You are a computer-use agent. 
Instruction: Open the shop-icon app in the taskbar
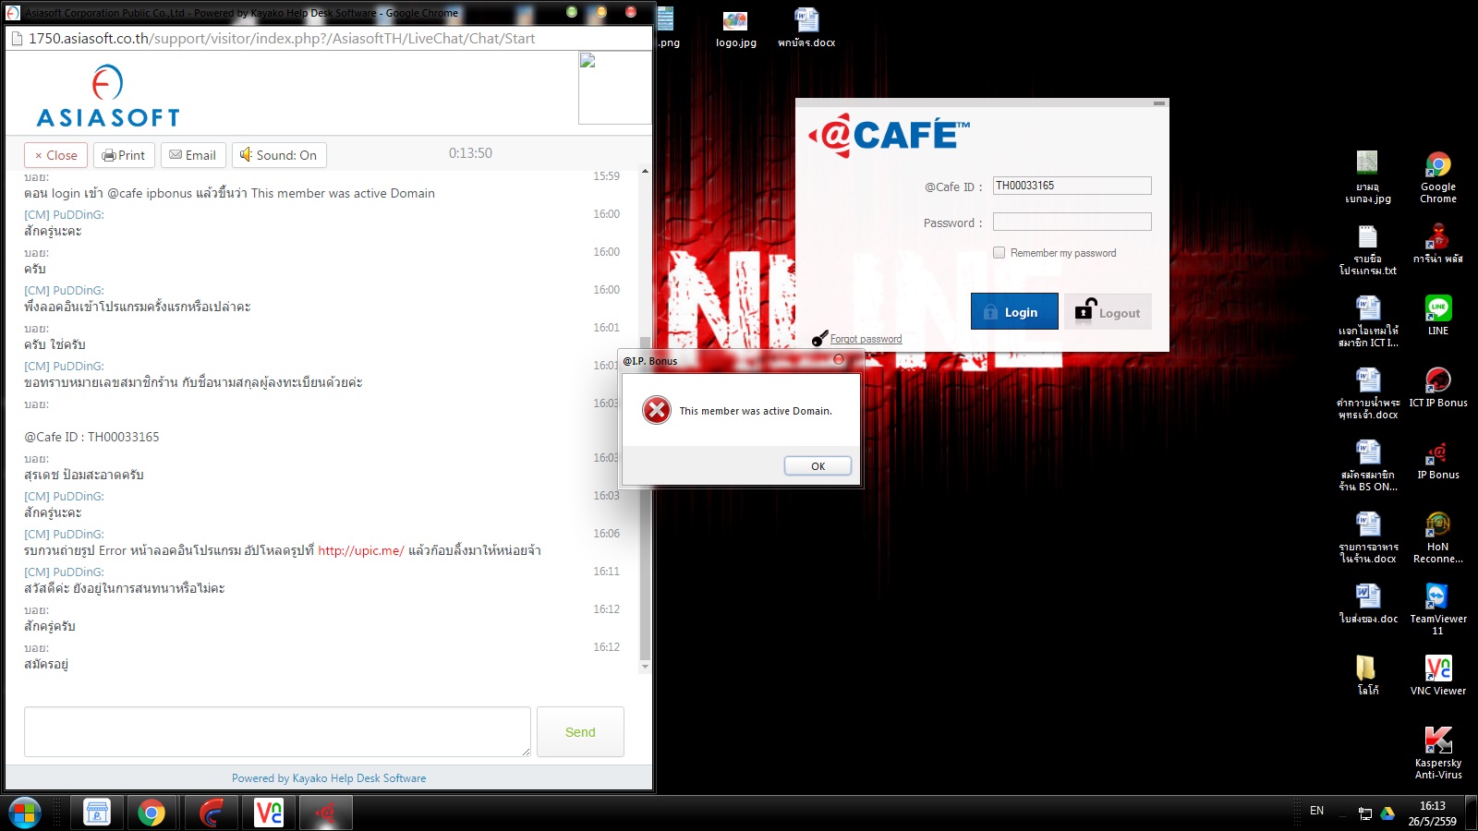click(97, 813)
